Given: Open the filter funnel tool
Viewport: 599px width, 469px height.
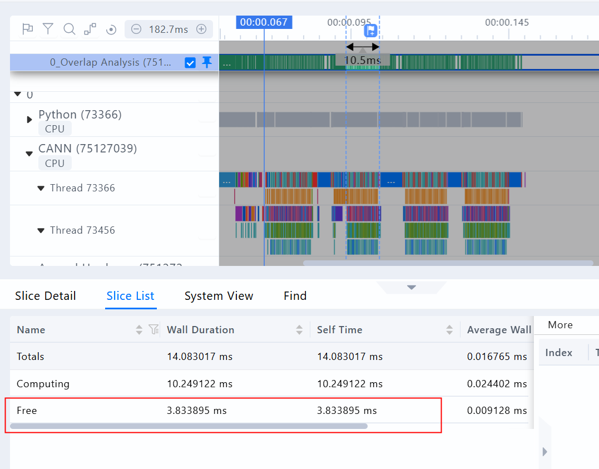Looking at the screenshot, I should tap(48, 29).
